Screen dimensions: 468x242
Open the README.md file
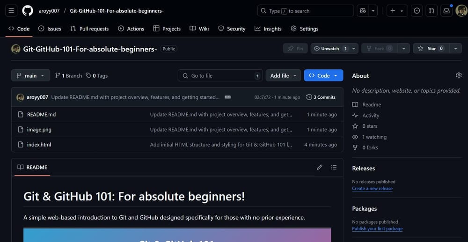(x=41, y=115)
